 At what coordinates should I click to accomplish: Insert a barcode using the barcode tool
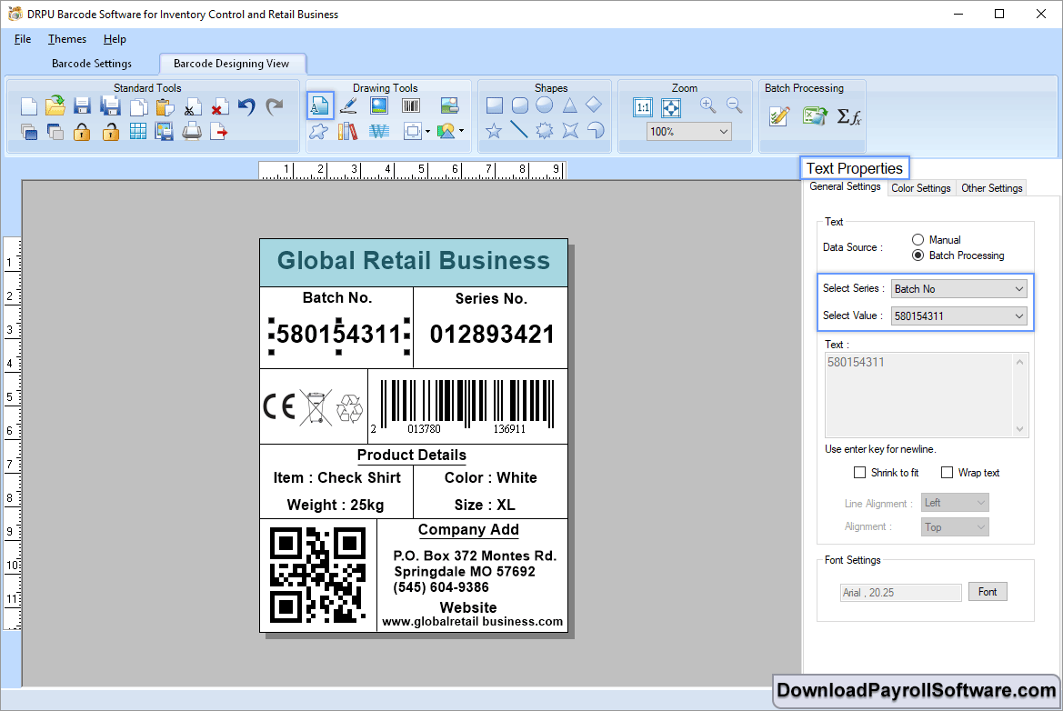(x=411, y=105)
